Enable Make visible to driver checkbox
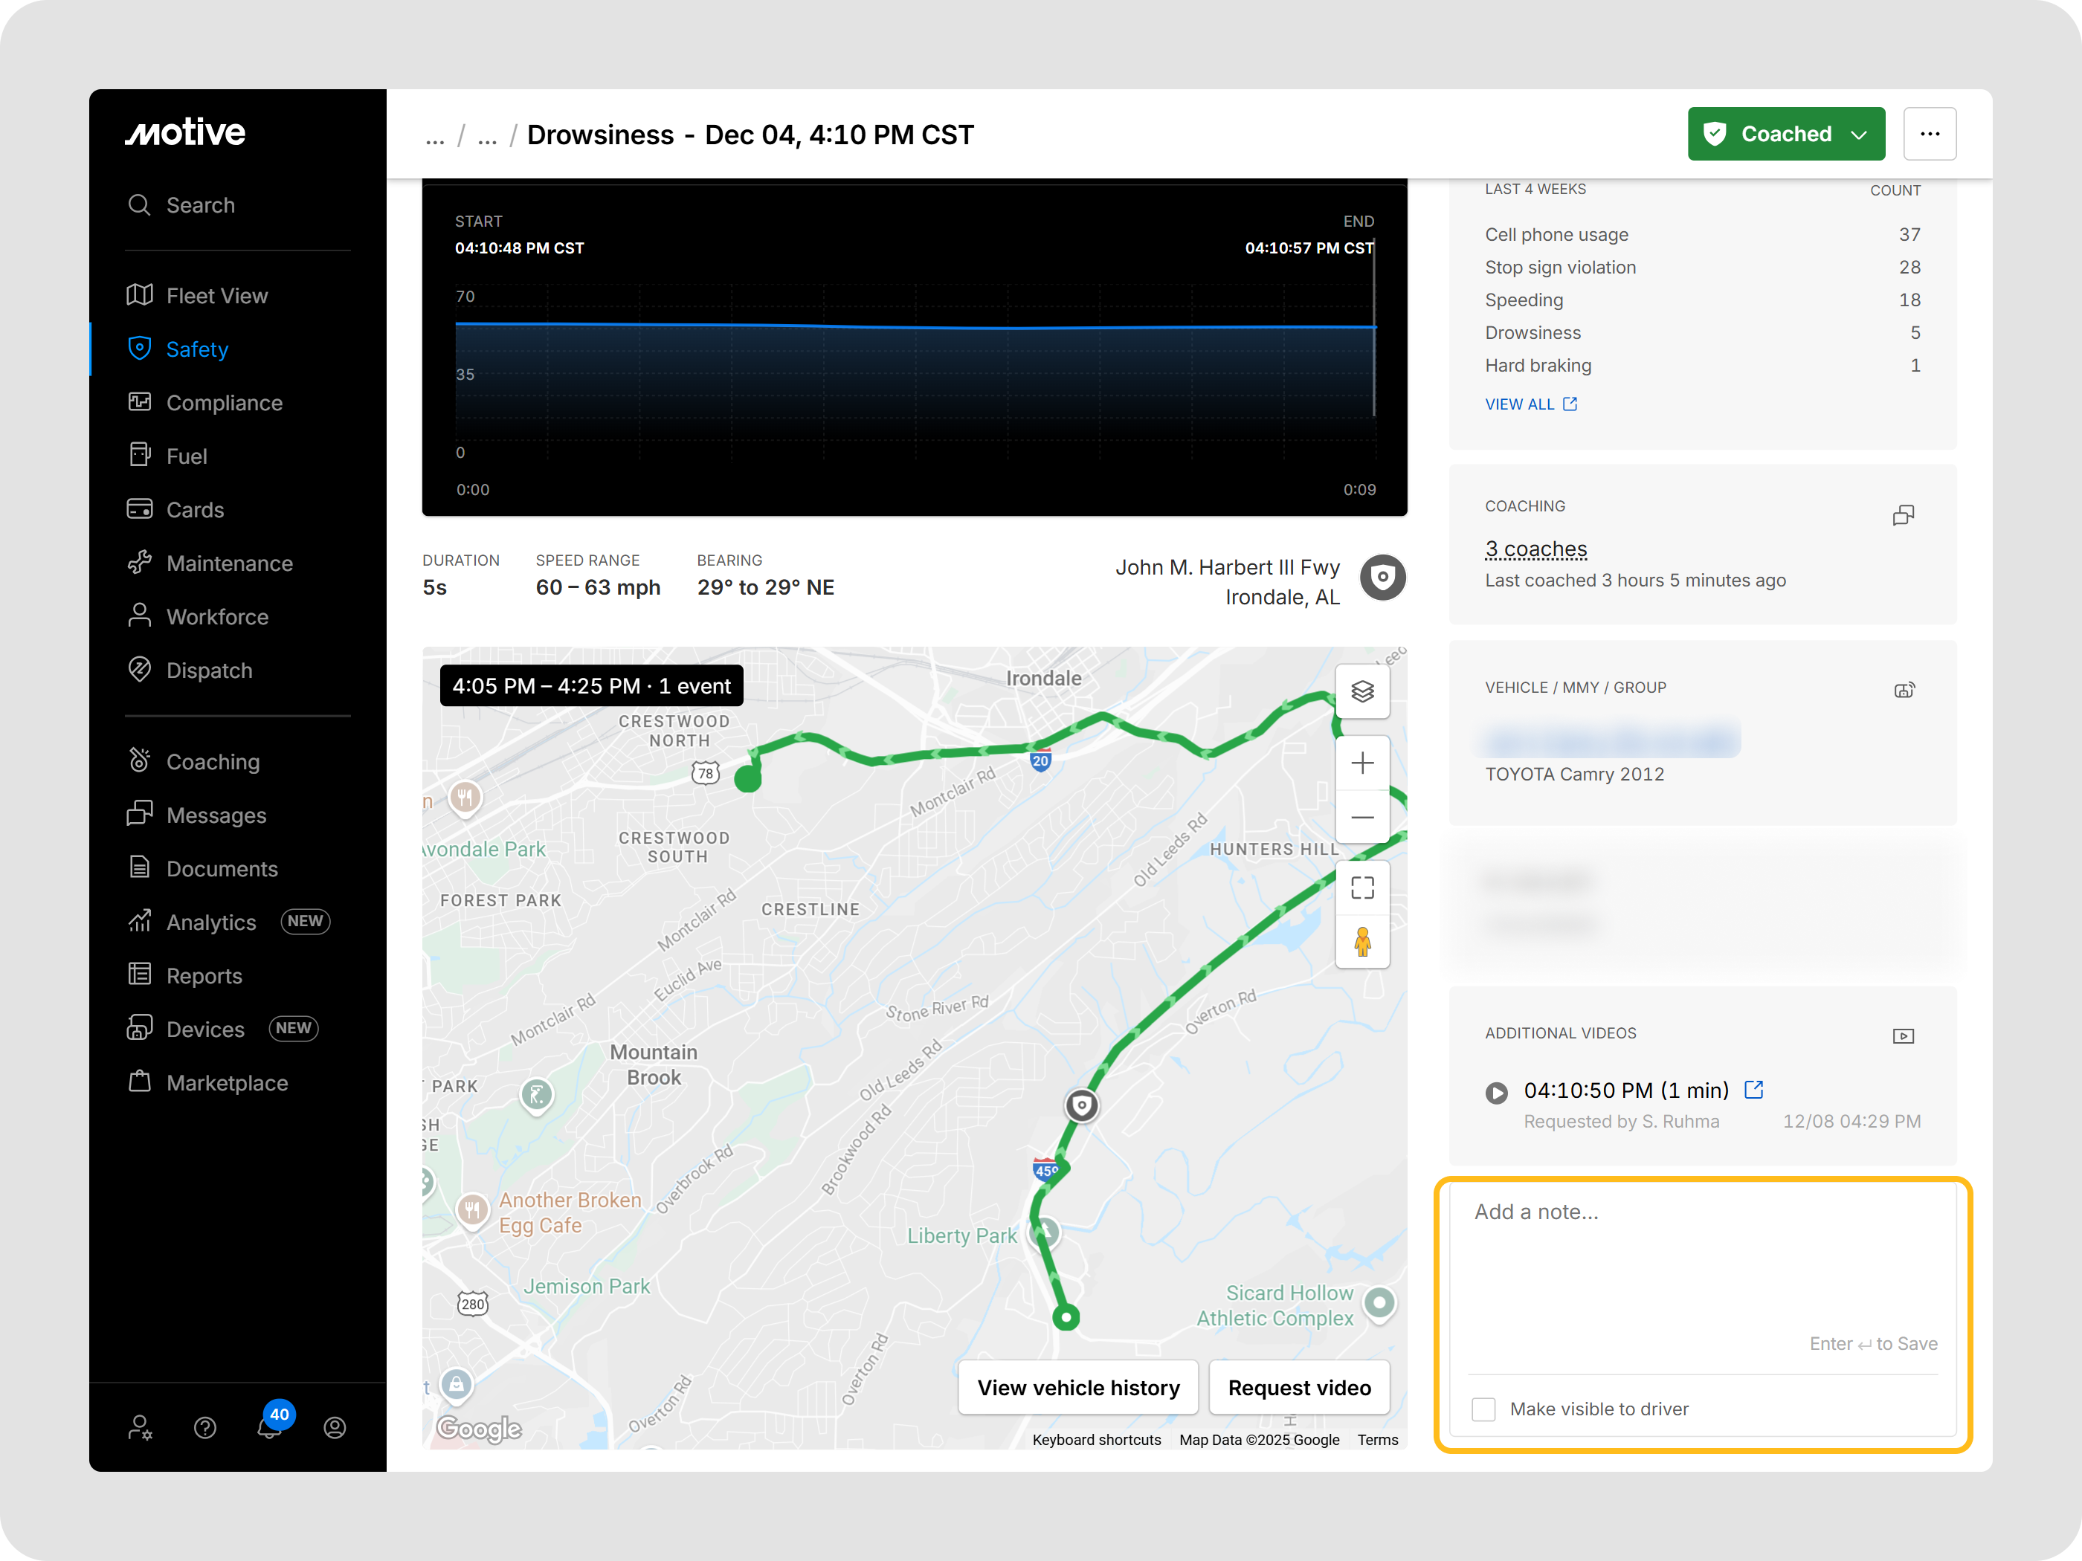Viewport: 2082px width, 1561px height. 1483,1409
